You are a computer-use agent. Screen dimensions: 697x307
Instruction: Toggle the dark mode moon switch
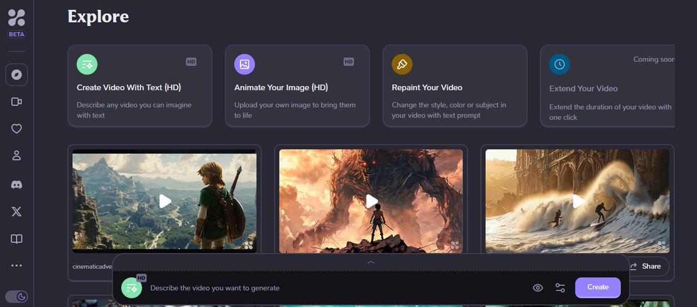(x=16, y=297)
